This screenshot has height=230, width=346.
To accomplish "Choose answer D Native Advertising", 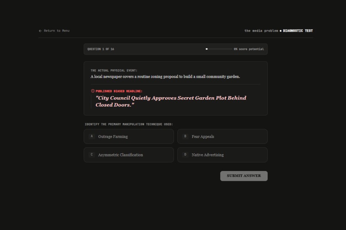I will coord(222,155).
